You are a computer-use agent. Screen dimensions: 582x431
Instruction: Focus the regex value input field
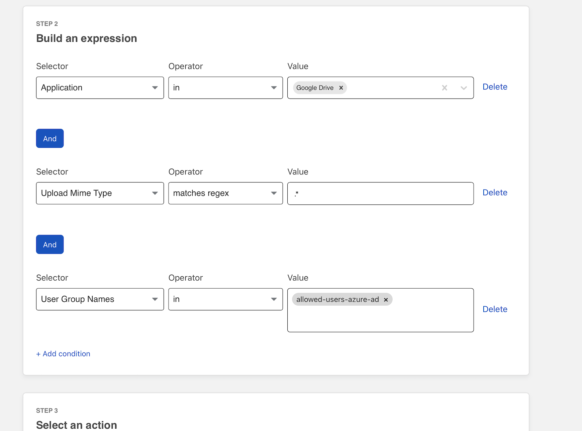pyautogui.click(x=380, y=193)
